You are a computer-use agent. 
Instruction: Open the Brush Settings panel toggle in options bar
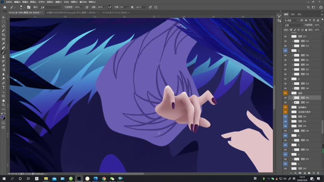[x=29, y=7]
